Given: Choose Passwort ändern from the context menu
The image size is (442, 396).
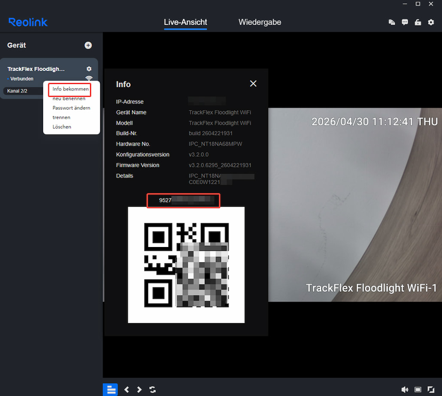Looking at the screenshot, I should (x=71, y=108).
